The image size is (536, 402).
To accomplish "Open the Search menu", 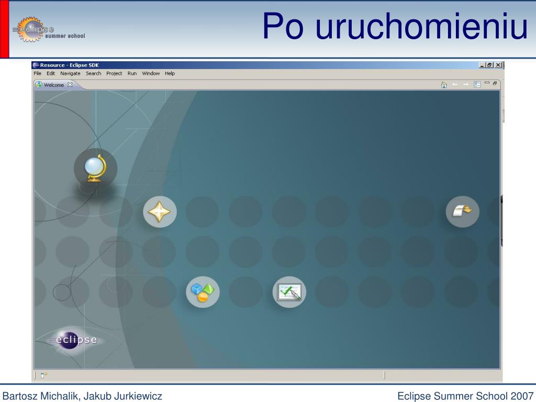I will point(93,73).
